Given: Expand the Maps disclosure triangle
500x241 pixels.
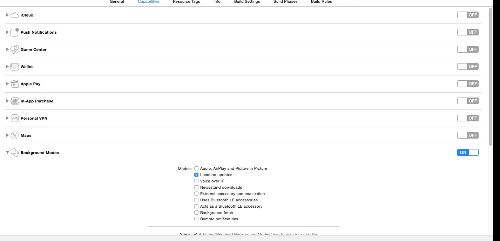Looking at the screenshot, I should point(7,135).
